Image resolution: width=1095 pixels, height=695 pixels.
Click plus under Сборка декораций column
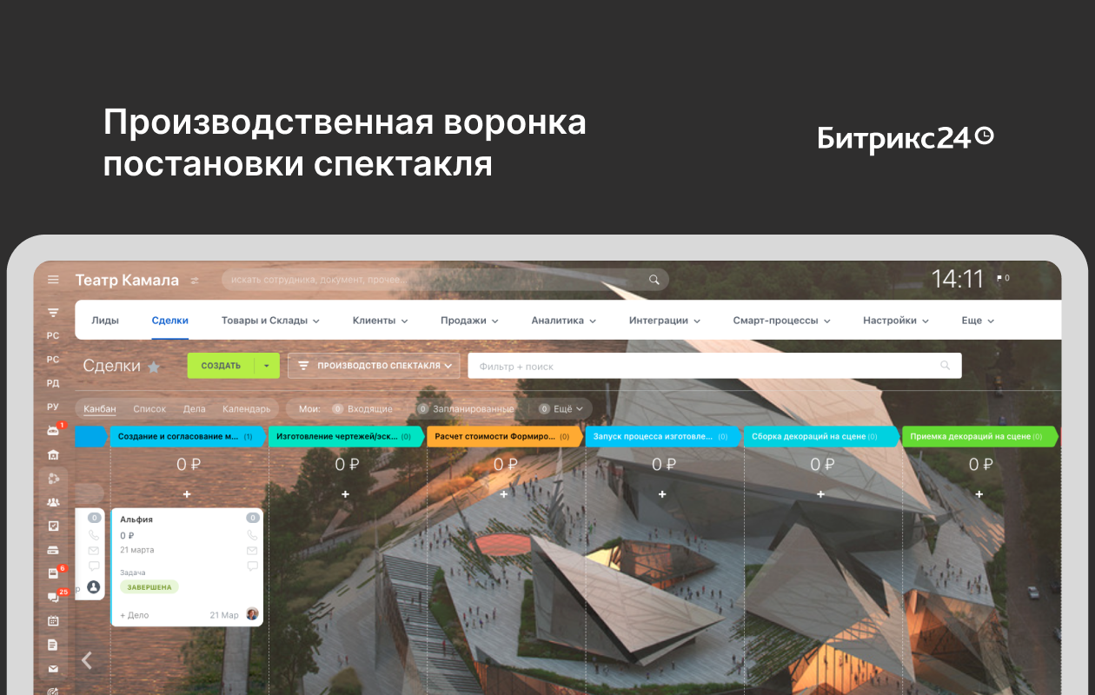[x=821, y=494]
